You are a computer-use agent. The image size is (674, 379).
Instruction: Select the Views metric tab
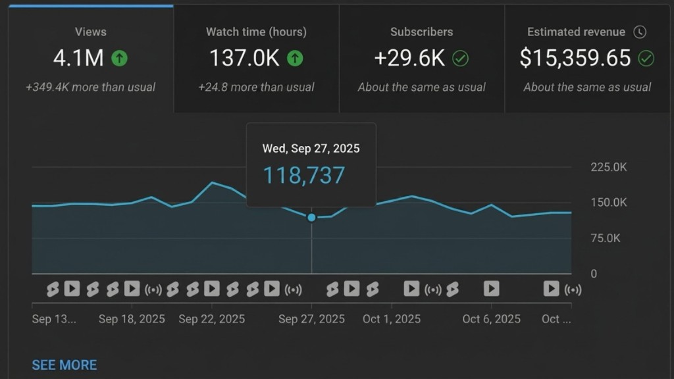click(91, 59)
